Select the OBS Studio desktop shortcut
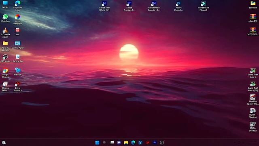The image size is (259, 146). tap(5, 58)
